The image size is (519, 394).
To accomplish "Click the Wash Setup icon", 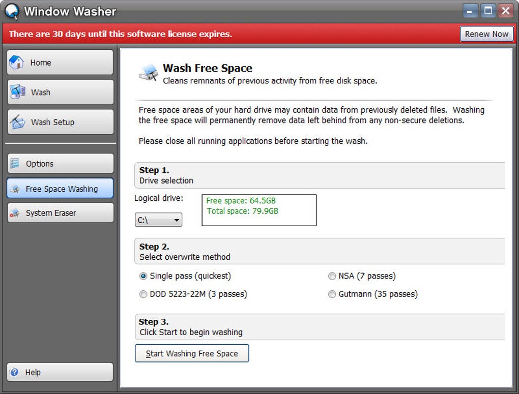I will click(x=17, y=122).
